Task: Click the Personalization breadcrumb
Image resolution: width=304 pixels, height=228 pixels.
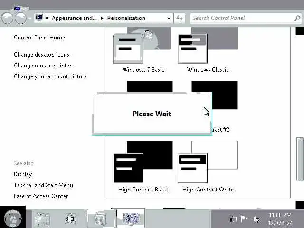Action: (126, 18)
